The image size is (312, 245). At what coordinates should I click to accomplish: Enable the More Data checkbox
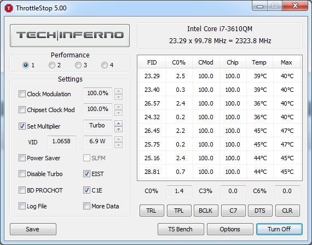(x=86, y=206)
